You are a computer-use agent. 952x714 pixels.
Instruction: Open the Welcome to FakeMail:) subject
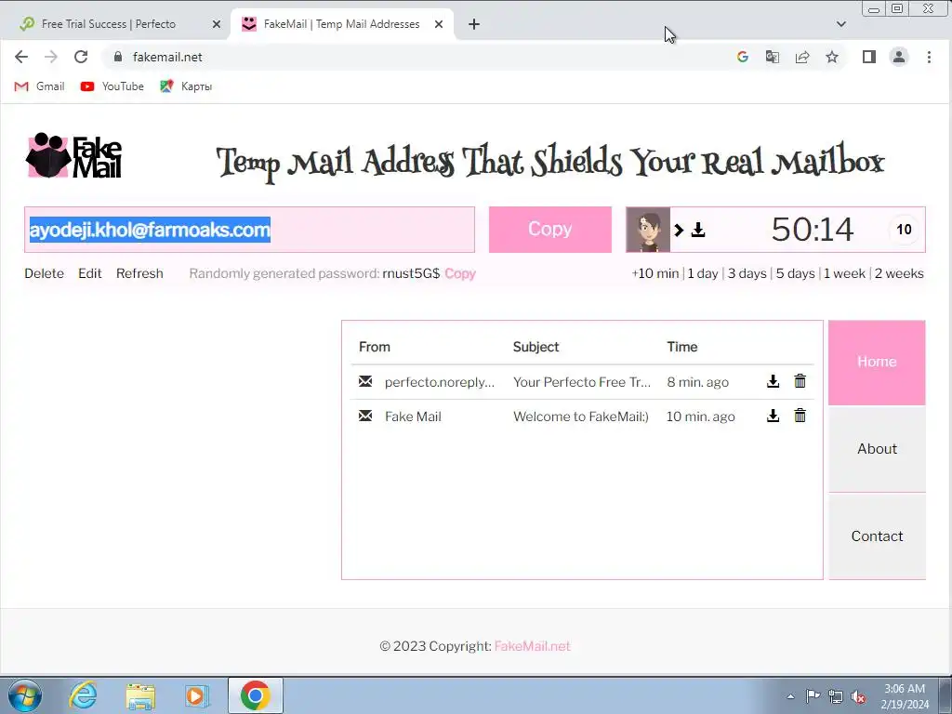click(580, 416)
